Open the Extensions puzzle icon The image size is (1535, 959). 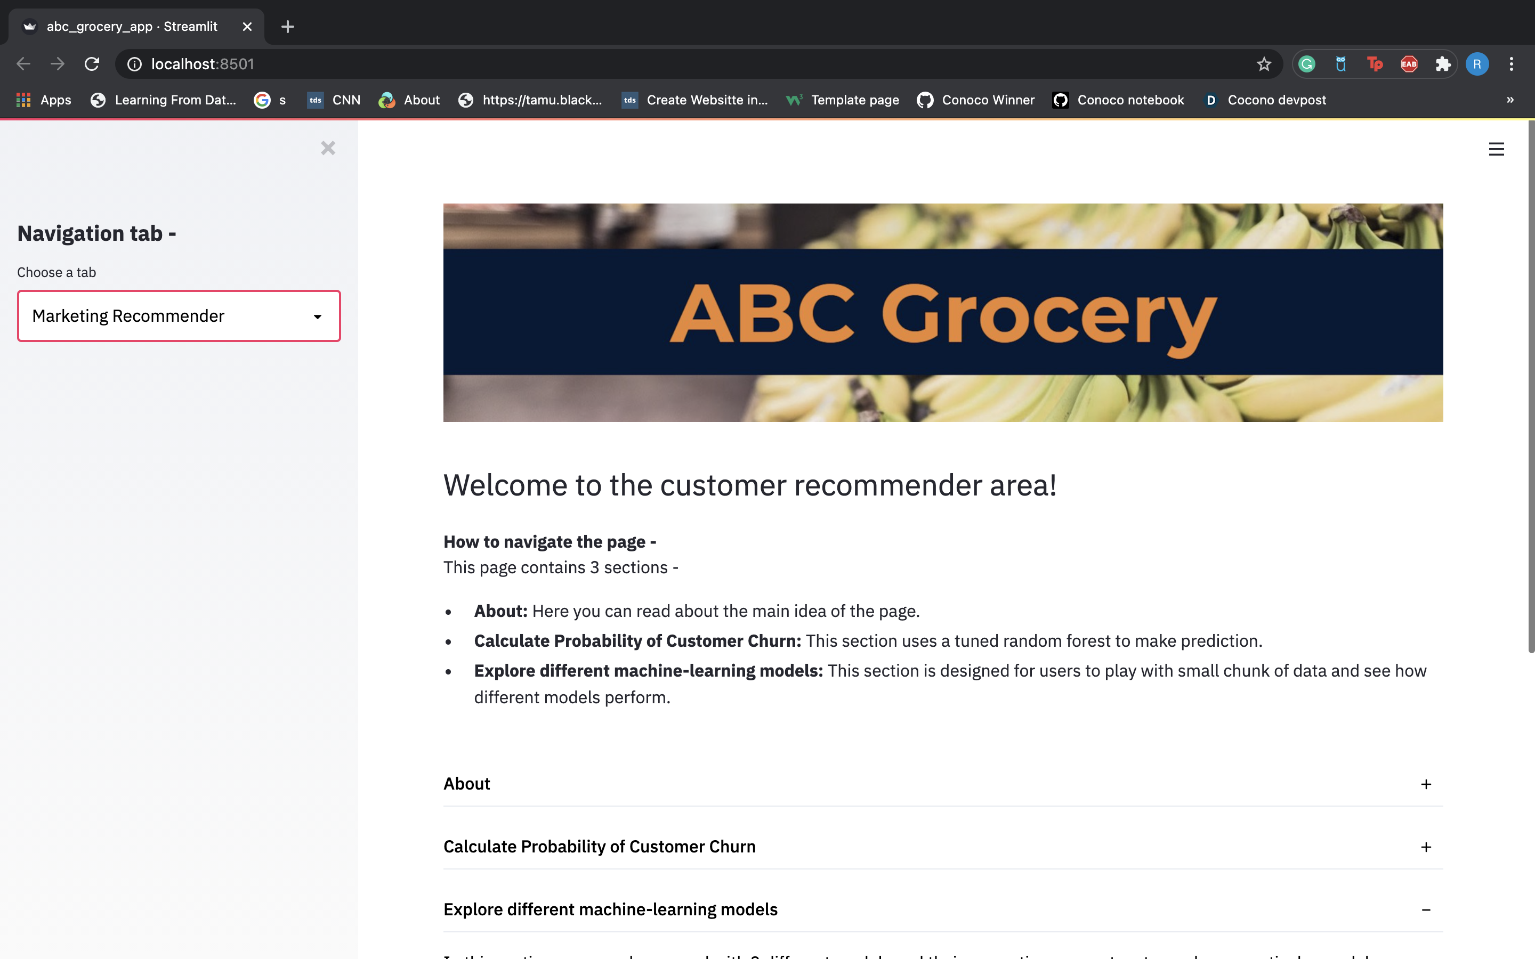click(1443, 64)
